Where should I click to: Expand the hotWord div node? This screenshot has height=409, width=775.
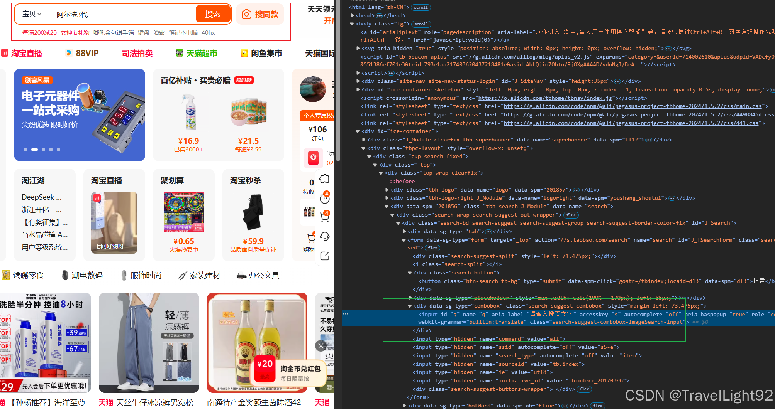[x=404, y=406]
